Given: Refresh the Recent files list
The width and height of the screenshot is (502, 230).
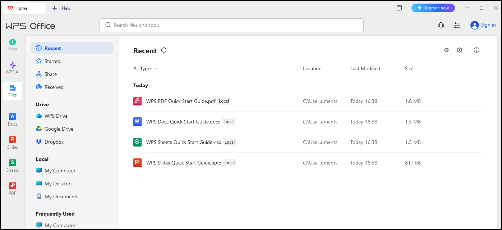Looking at the screenshot, I should (164, 50).
